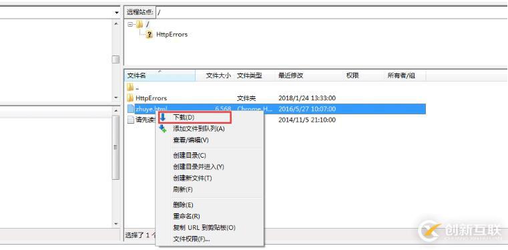Click the date 2016/5/27 10:07:00 cell
The height and width of the screenshot is (250, 508).
tap(307, 109)
